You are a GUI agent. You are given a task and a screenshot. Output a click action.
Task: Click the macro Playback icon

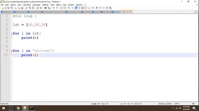[104, 8]
